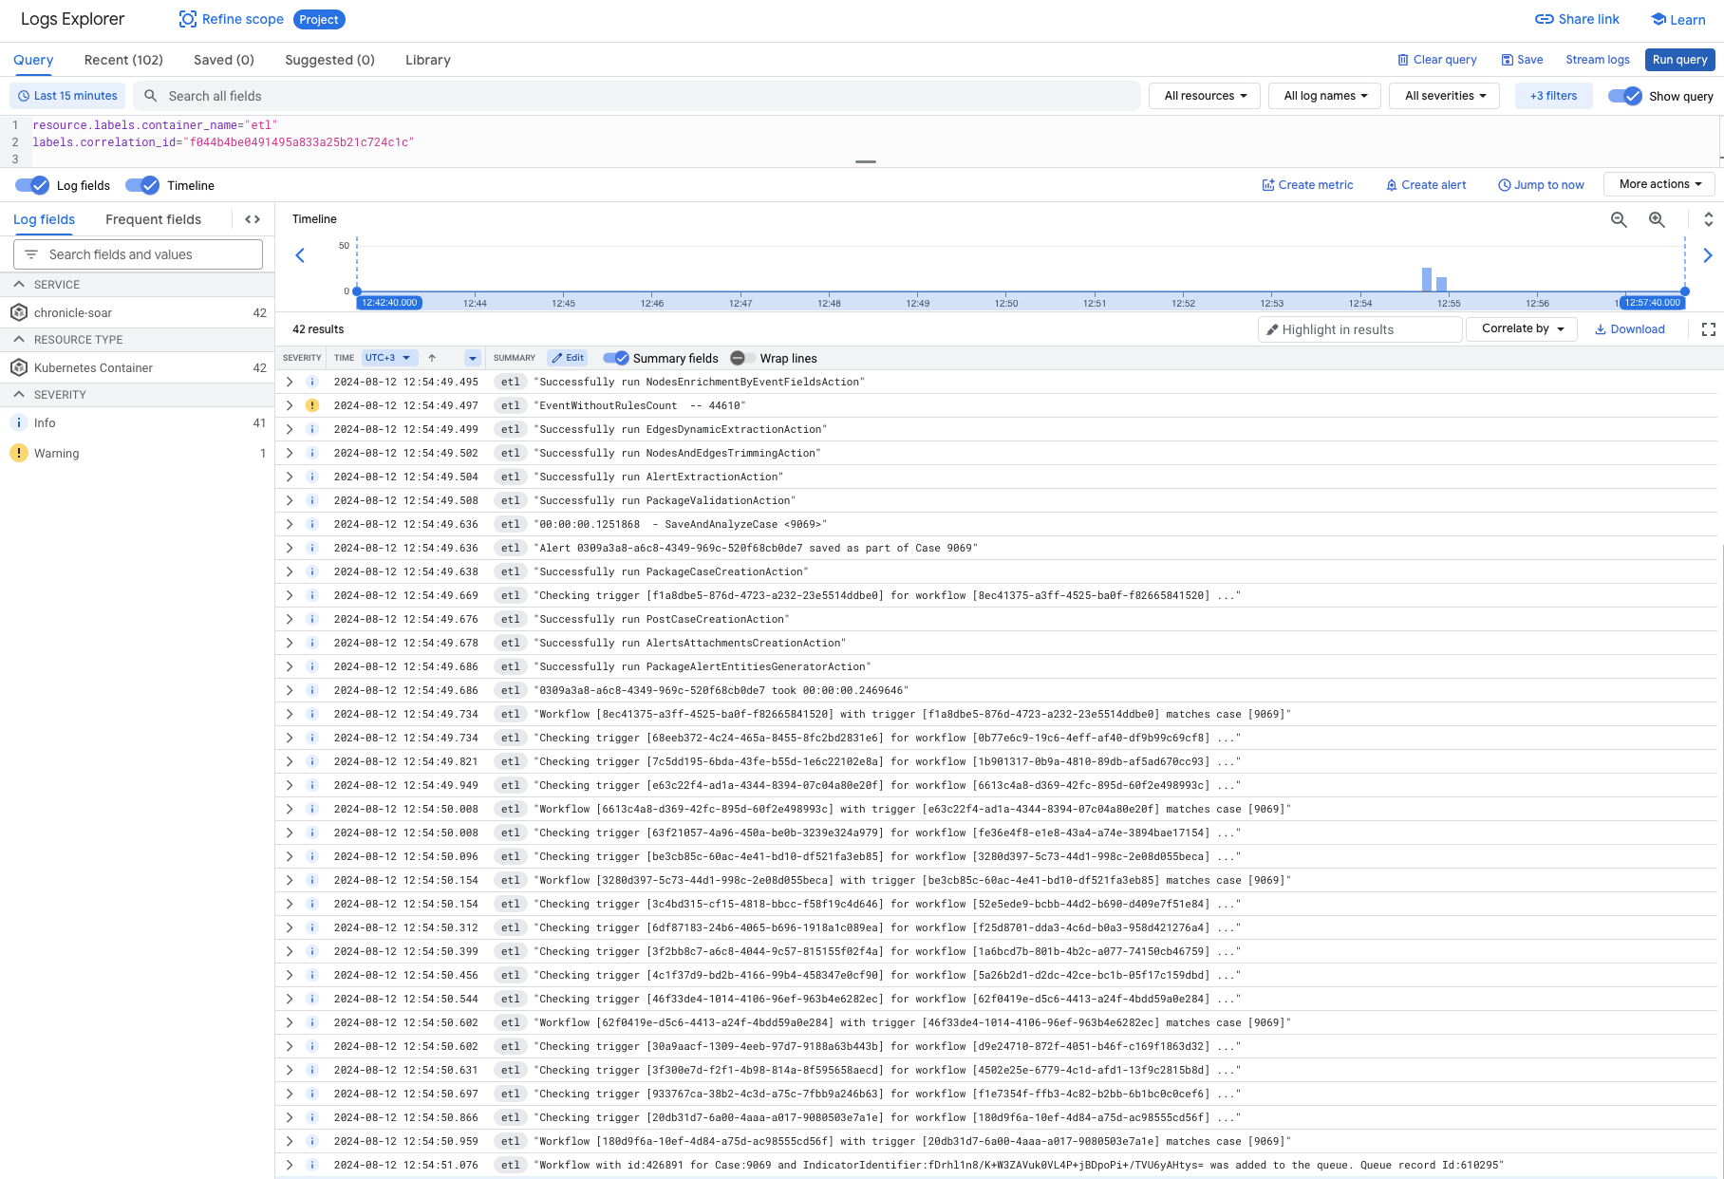Click the Create alert bell icon
The width and height of the screenshot is (1724, 1179).
(1390, 184)
